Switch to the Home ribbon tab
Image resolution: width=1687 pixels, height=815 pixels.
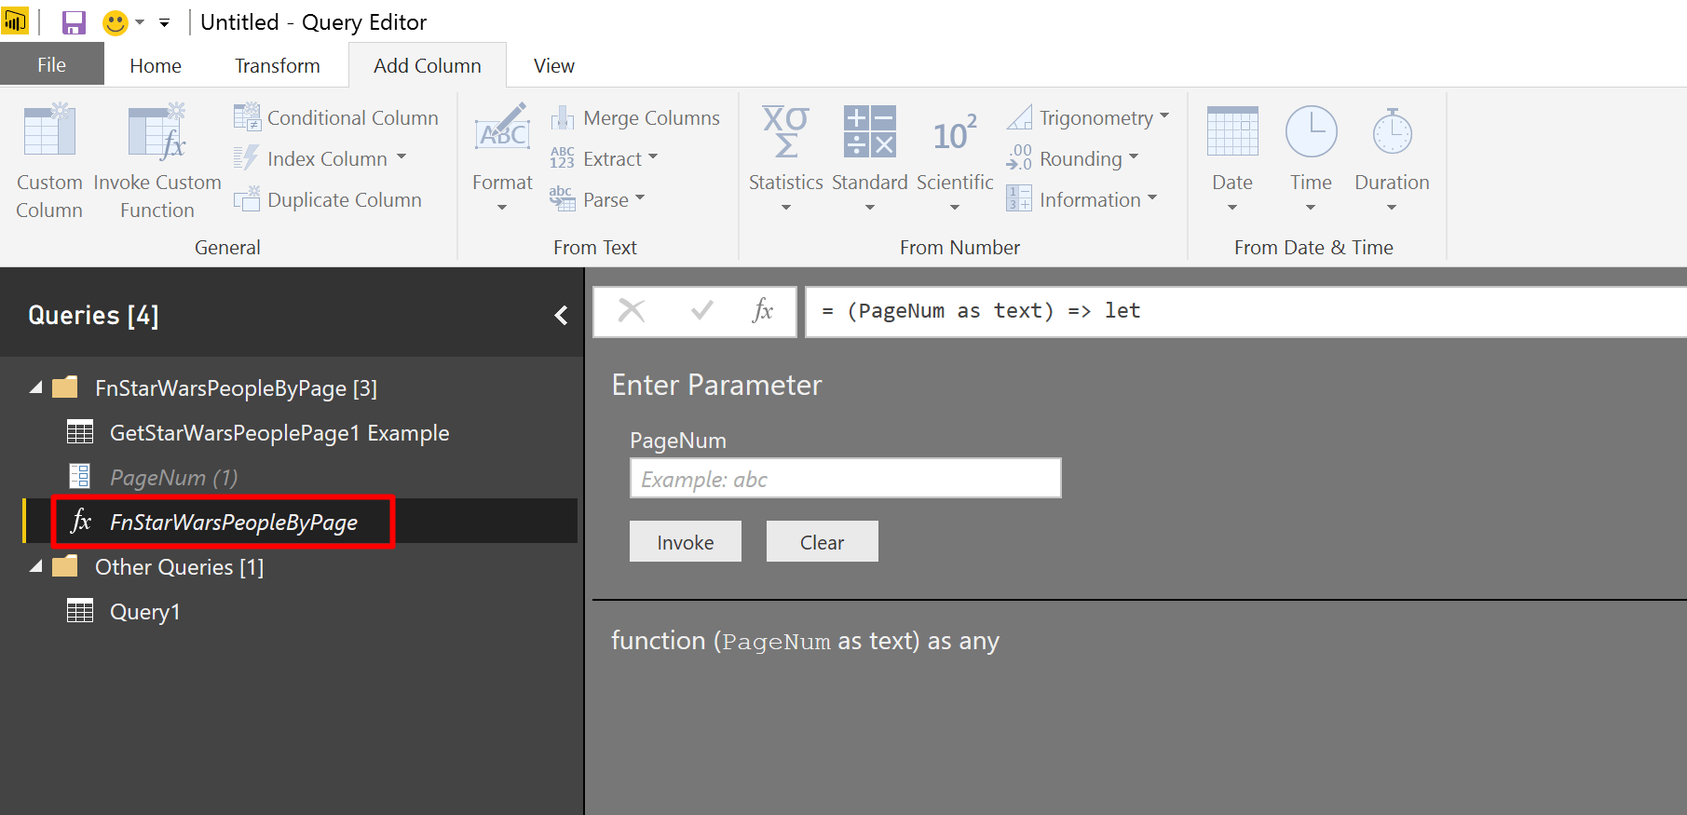tap(156, 65)
